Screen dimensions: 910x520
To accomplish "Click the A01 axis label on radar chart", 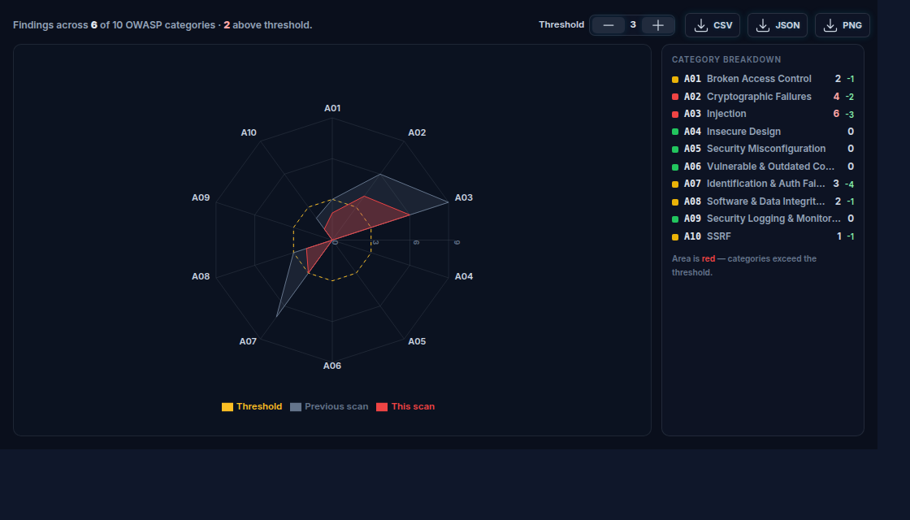I will pyautogui.click(x=332, y=109).
